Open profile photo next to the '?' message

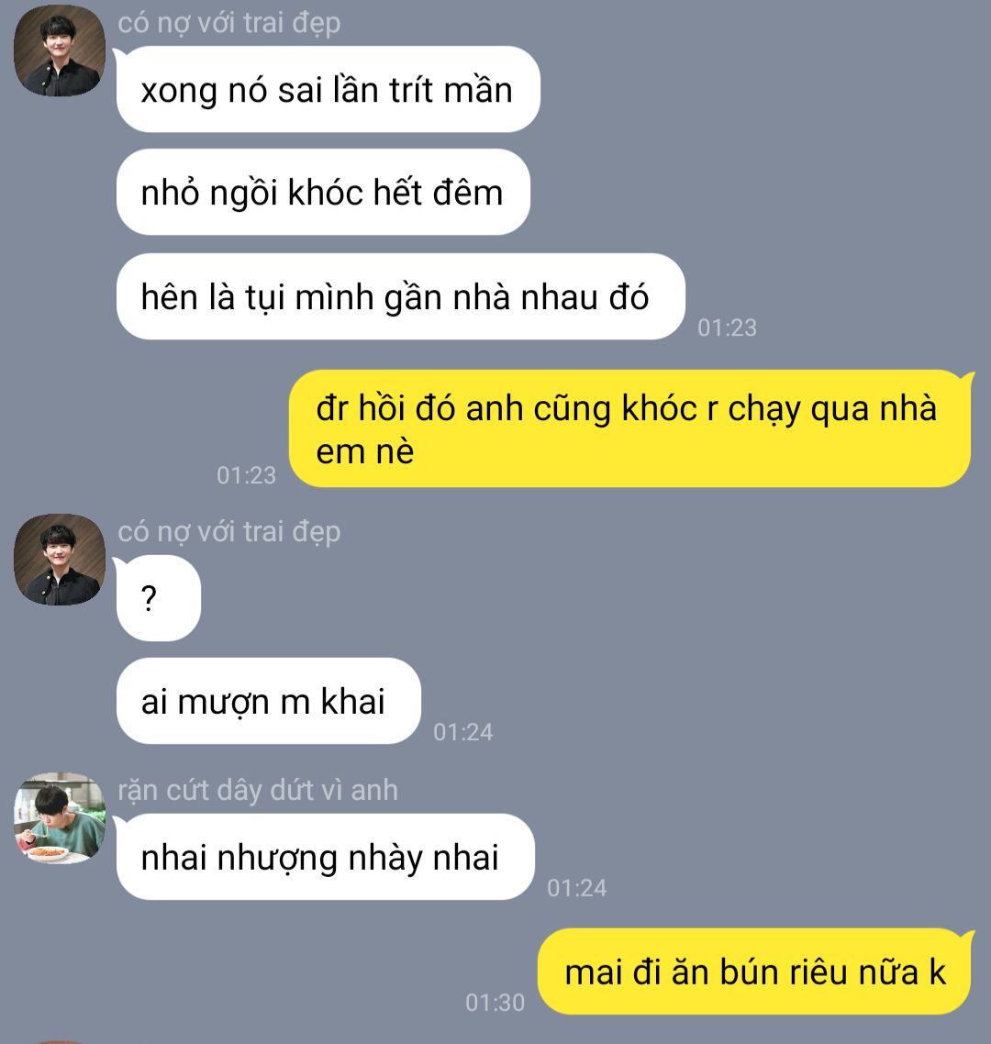click(x=60, y=560)
